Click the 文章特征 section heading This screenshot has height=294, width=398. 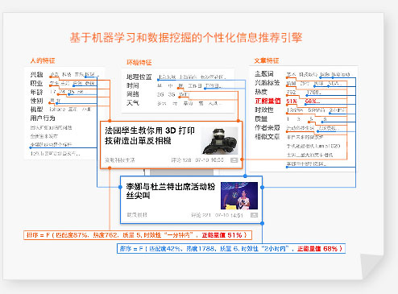(x=267, y=60)
